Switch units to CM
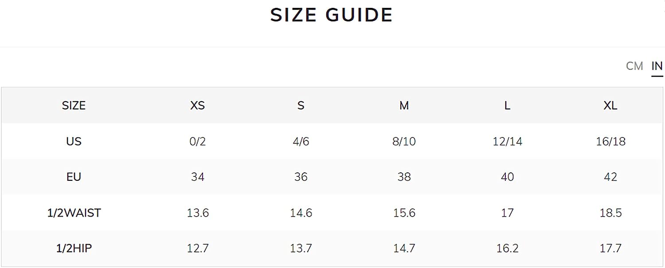Screen dimensions: 665x268 pyautogui.click(x=634, y=66)
